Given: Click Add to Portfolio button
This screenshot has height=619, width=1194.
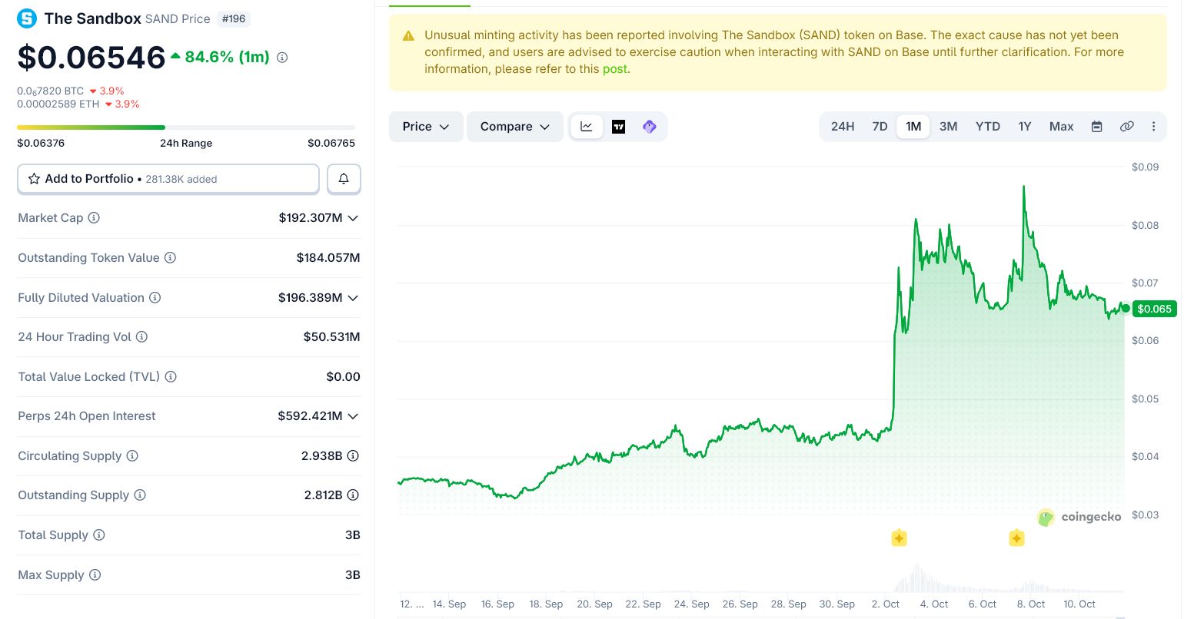Looking at the screenshot, I should click(168, 179).
